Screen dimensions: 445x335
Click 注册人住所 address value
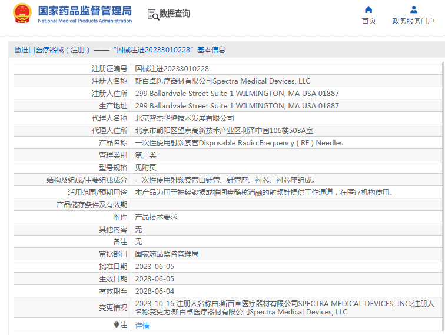tap(237, 94)
